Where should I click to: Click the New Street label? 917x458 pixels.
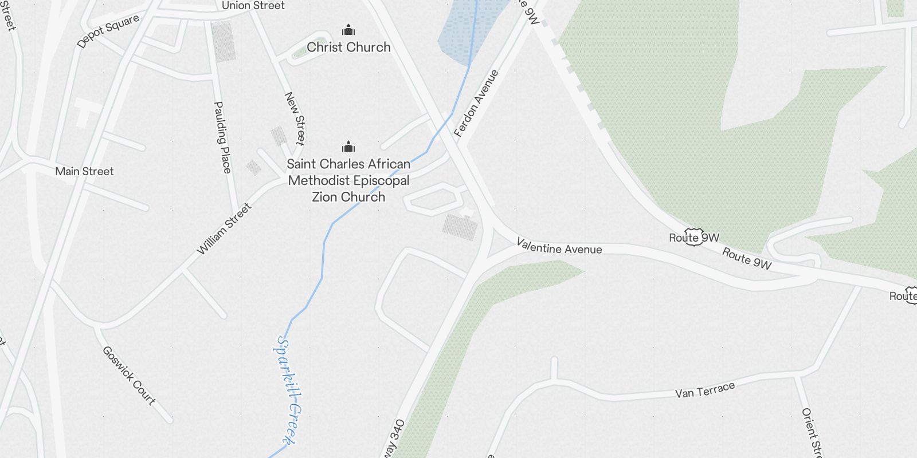pos(295,119)
